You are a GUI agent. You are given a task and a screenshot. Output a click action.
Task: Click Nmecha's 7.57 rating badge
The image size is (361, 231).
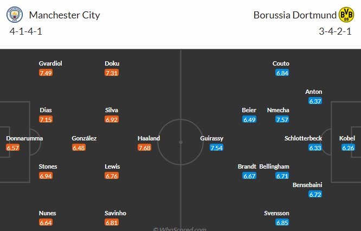click(282, 119)
